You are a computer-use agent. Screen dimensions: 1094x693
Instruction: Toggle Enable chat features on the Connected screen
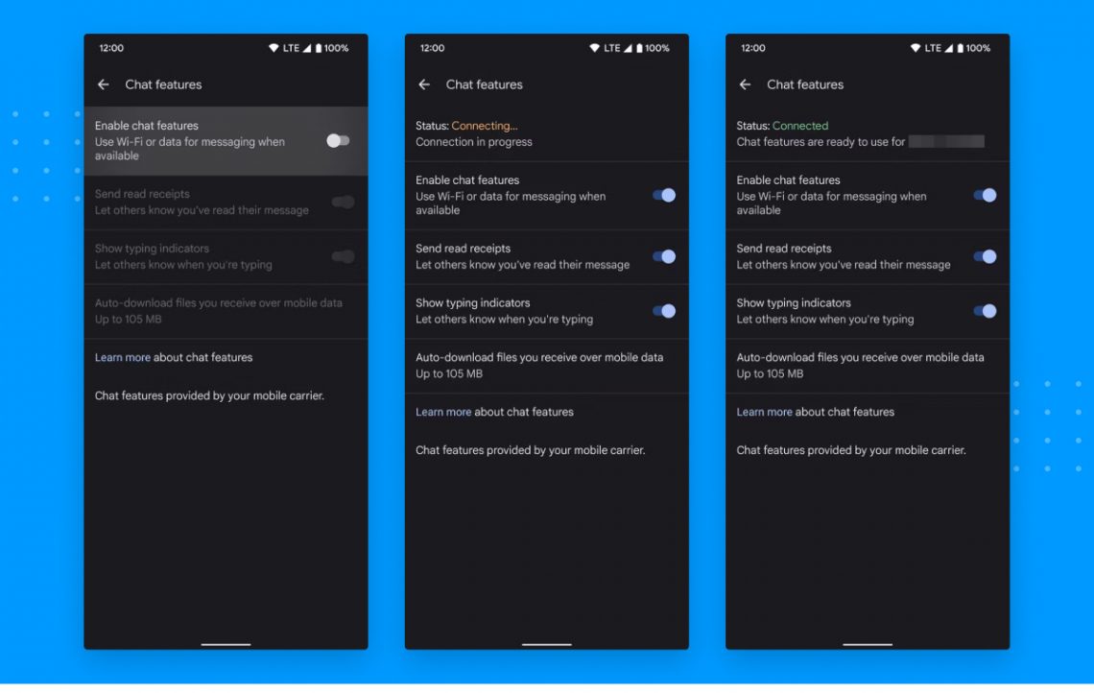(985, 195)
